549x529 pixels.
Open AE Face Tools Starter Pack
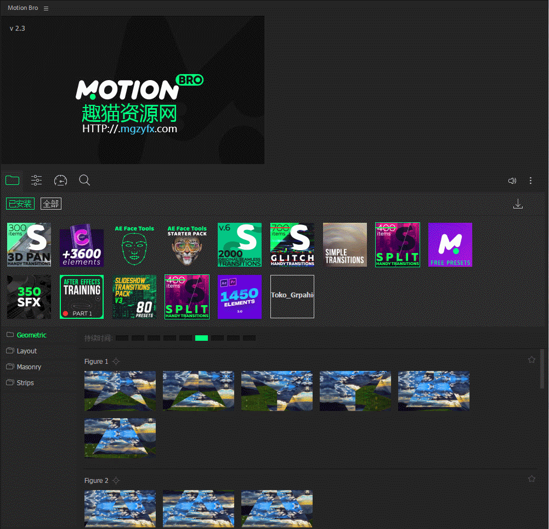tap(187, 245)
